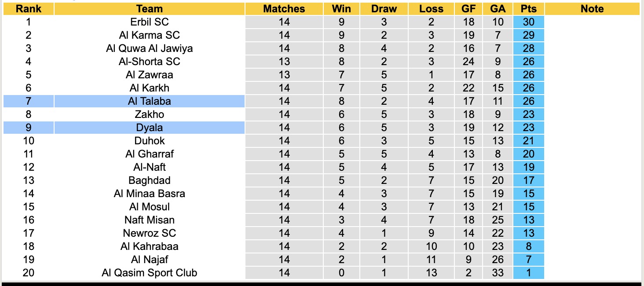644x286 pixels.
Task: Click the Note column header
Action: coord(592,9)
